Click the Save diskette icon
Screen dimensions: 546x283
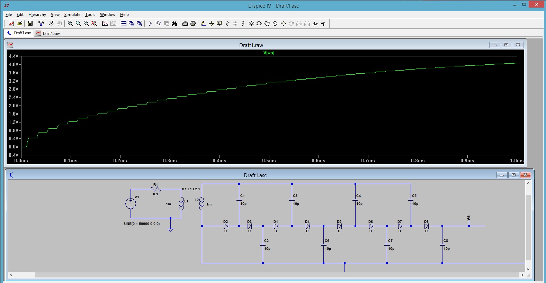pos(30,24)
